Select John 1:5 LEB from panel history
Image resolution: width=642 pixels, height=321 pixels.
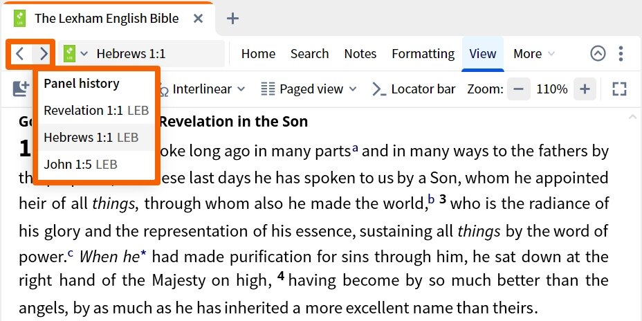coord(96,165)
